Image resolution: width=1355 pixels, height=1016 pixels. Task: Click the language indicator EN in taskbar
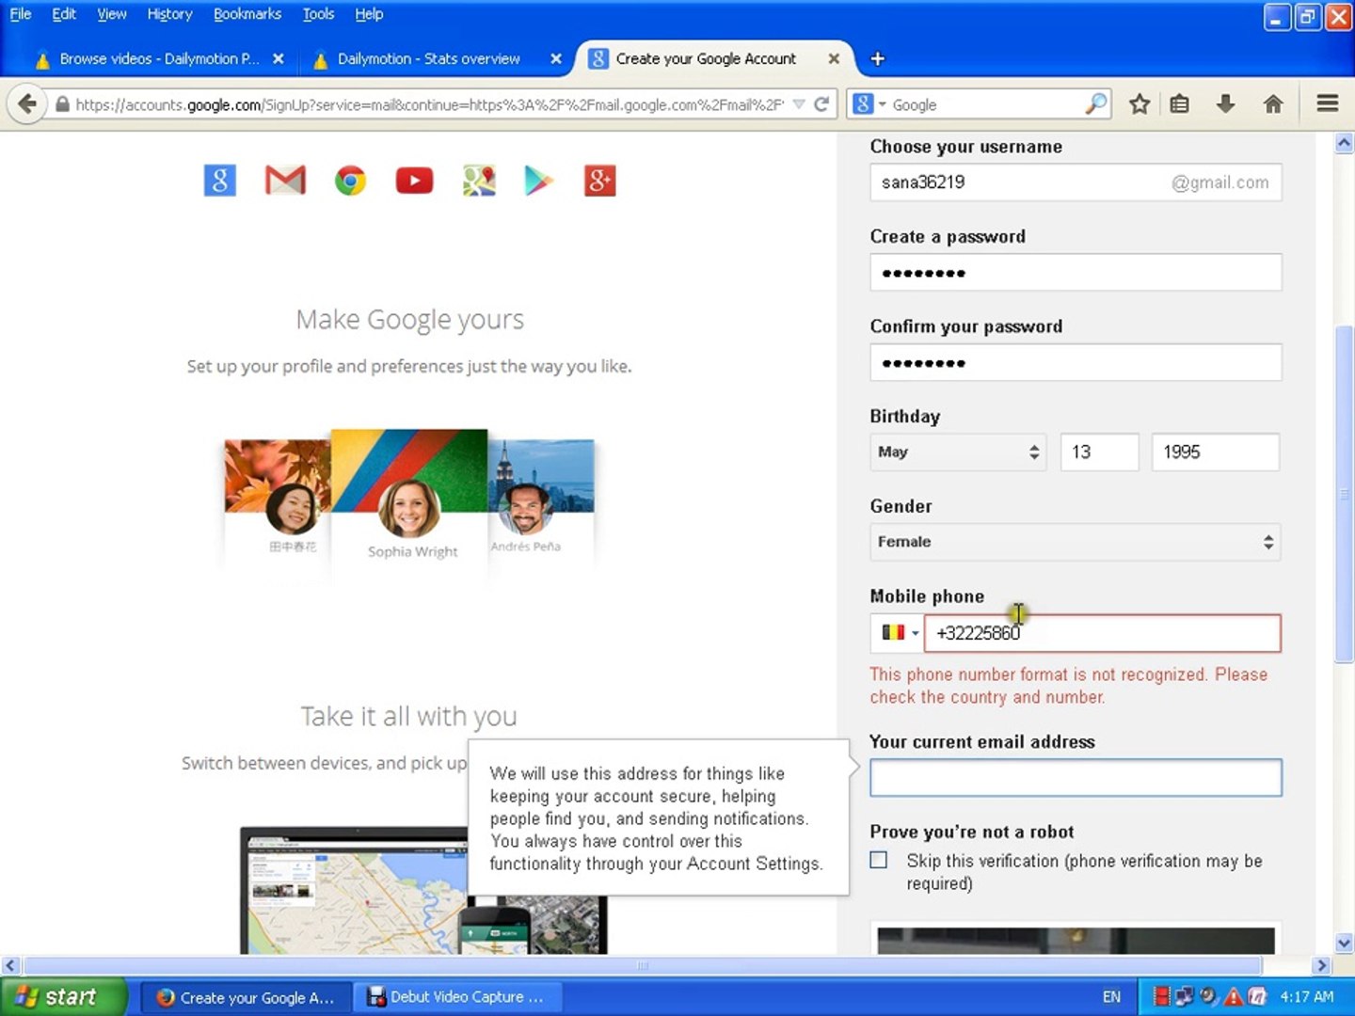coord(1111,996)
